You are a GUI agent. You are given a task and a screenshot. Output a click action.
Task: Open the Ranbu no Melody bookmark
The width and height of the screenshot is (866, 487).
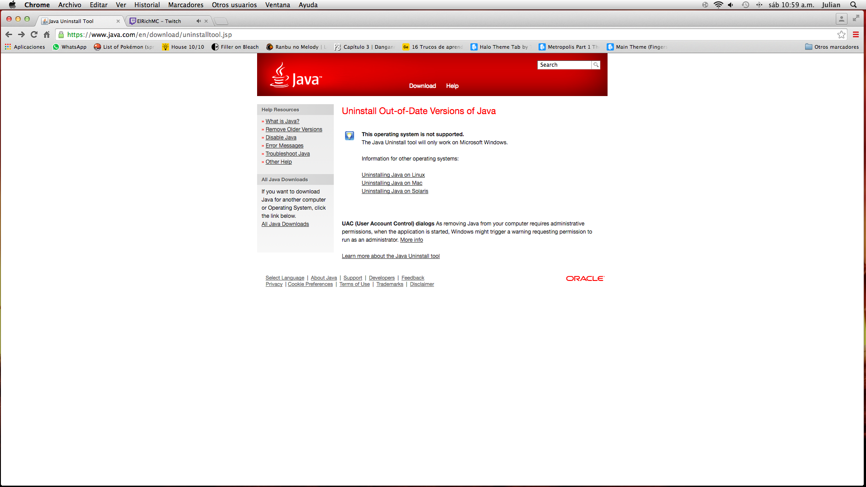click(296, 47)
